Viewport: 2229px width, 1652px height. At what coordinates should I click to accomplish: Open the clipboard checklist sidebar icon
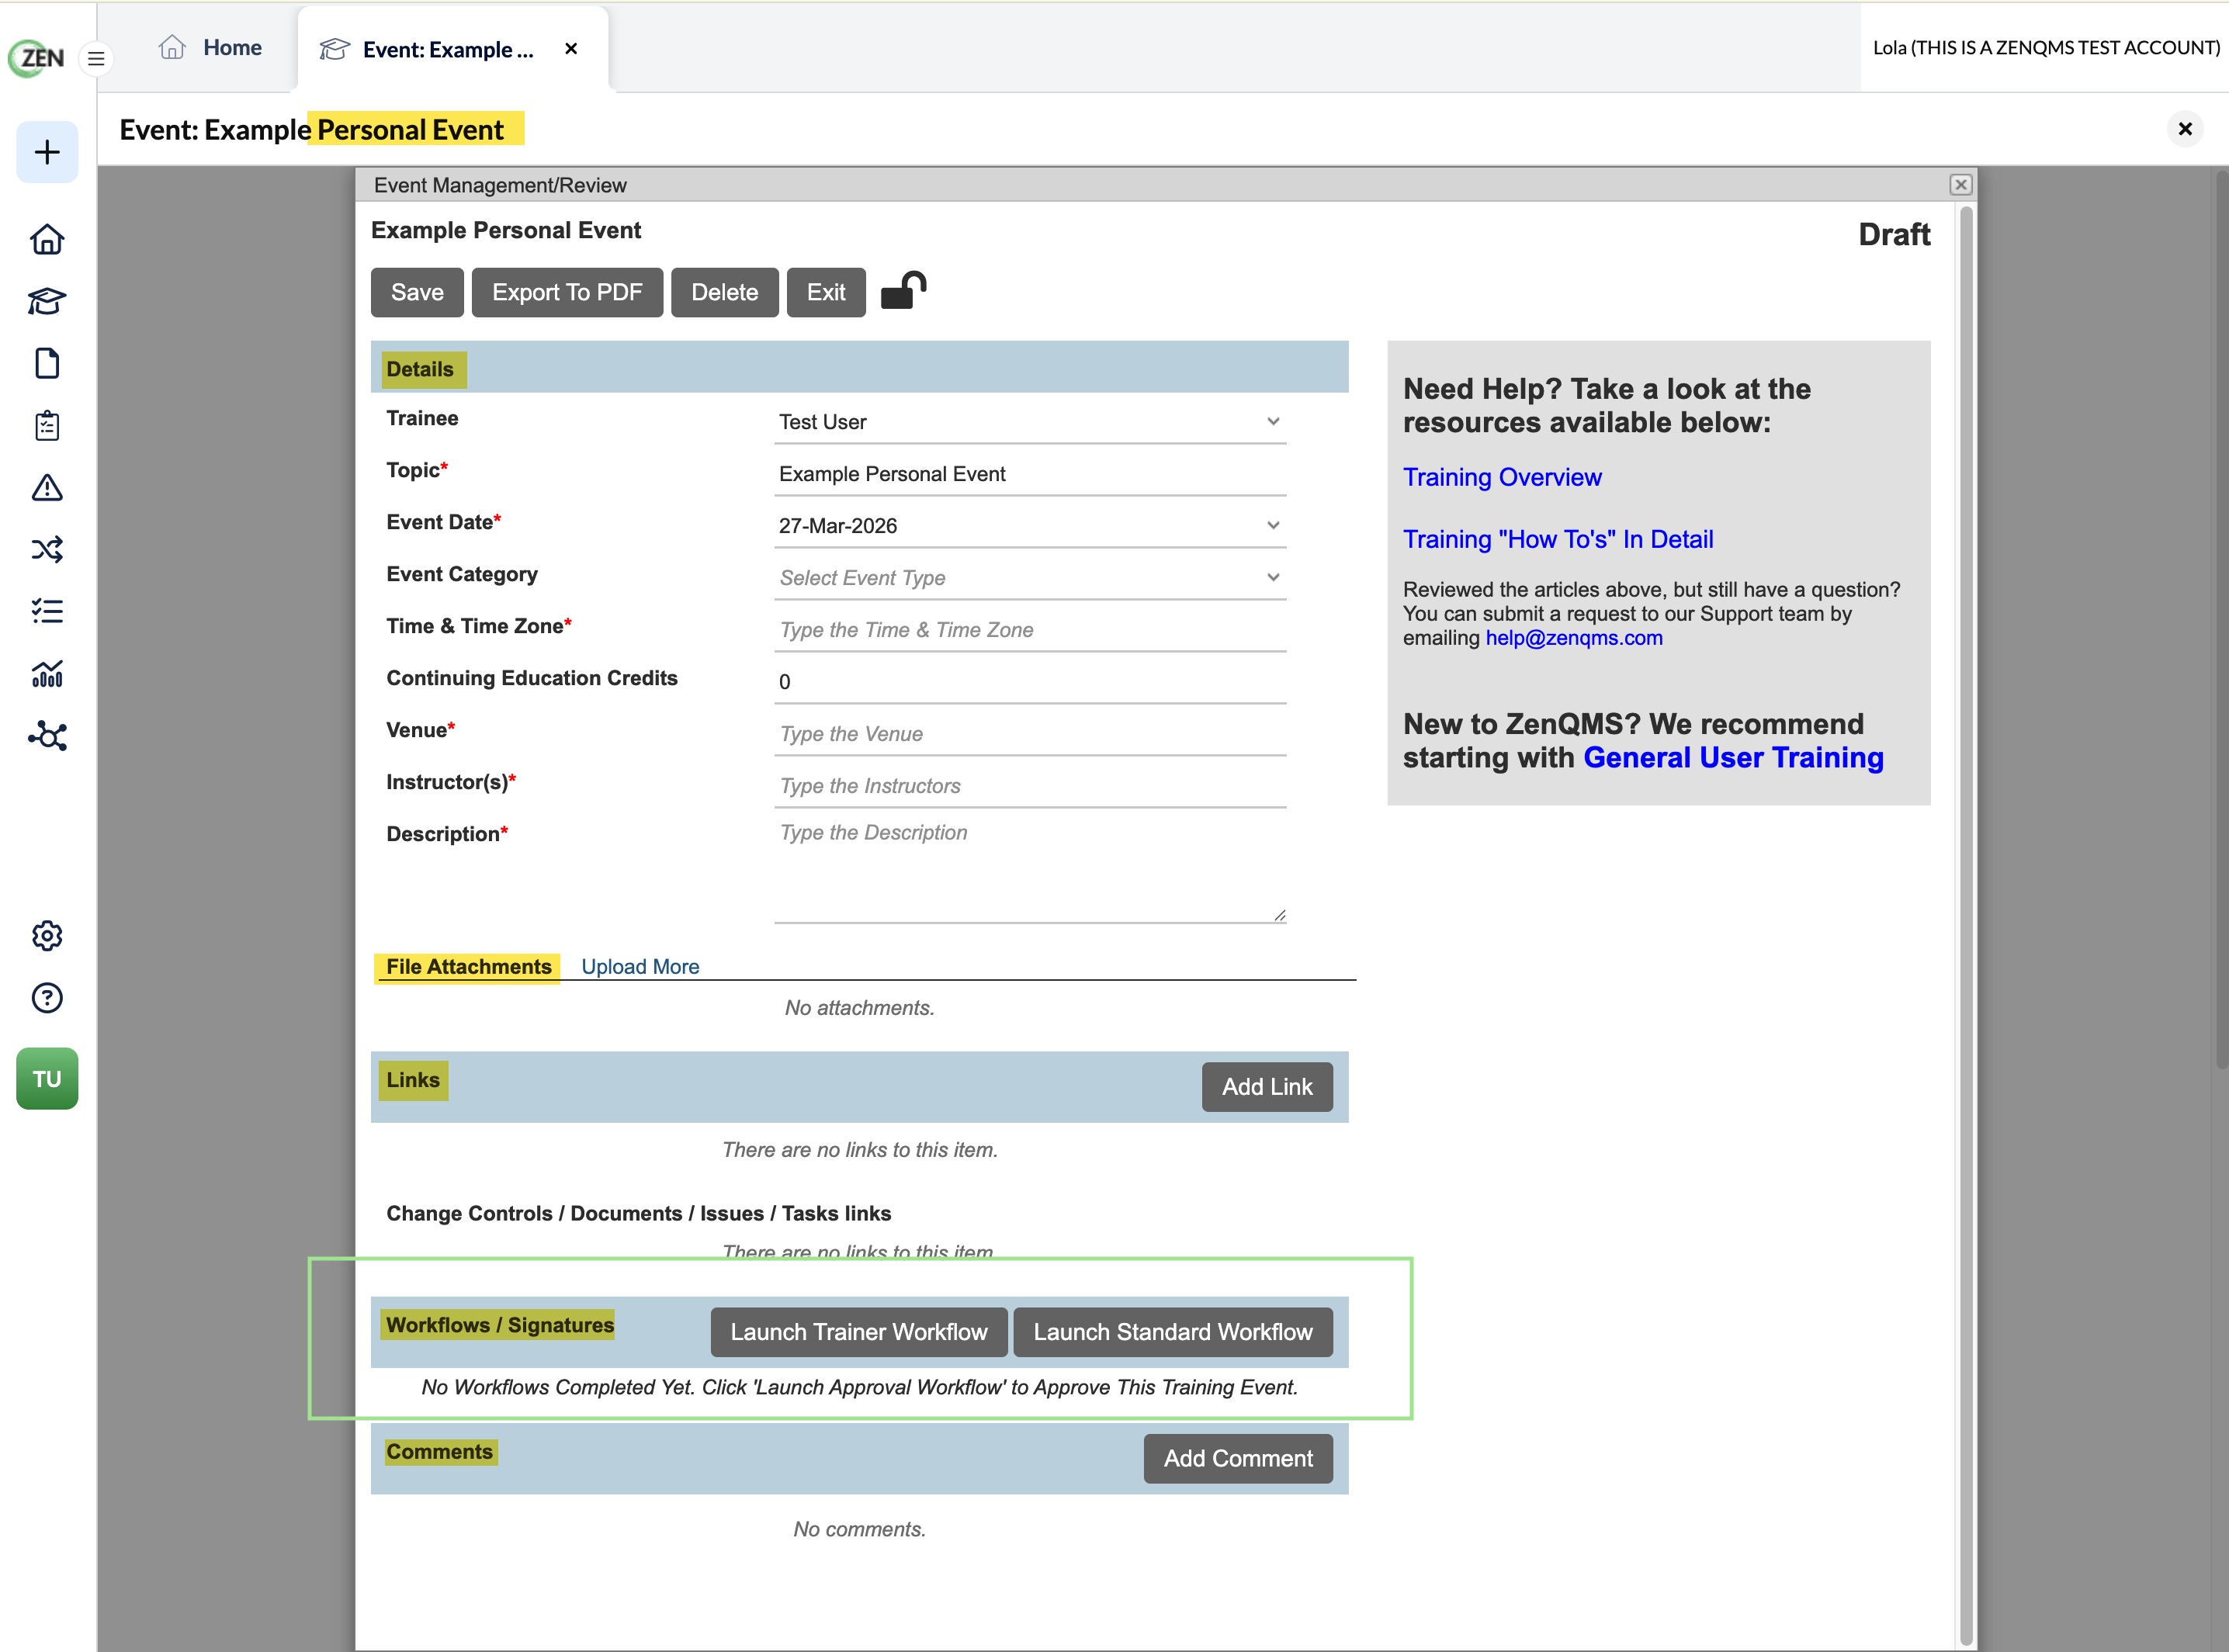[x=47, y=425]
